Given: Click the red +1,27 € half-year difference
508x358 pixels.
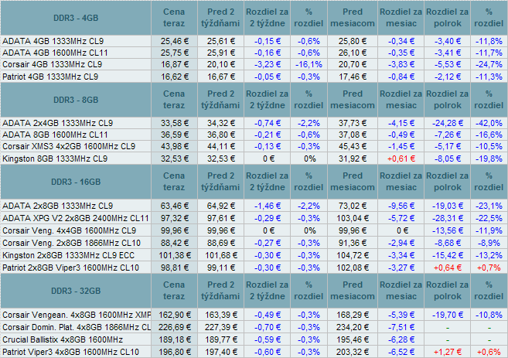Looking at the screenshot, I should [x=448, y=352].
